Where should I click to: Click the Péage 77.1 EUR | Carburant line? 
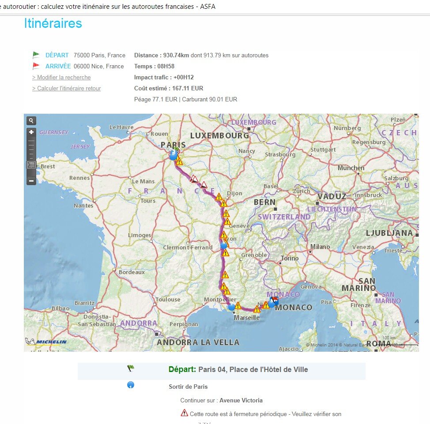coord(186,99)
